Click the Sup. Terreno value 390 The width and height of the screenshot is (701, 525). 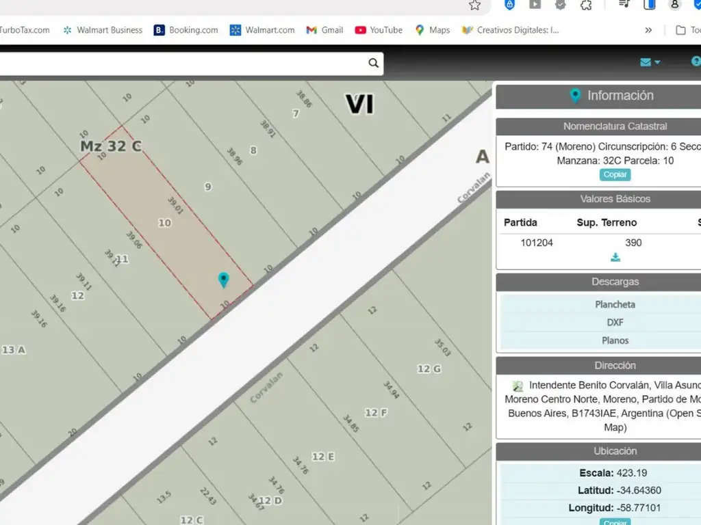coord(633,243)
